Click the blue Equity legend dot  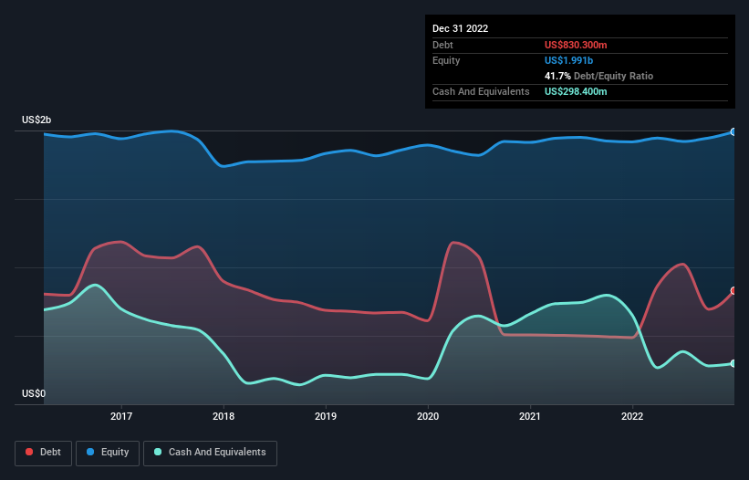(90, 452)
